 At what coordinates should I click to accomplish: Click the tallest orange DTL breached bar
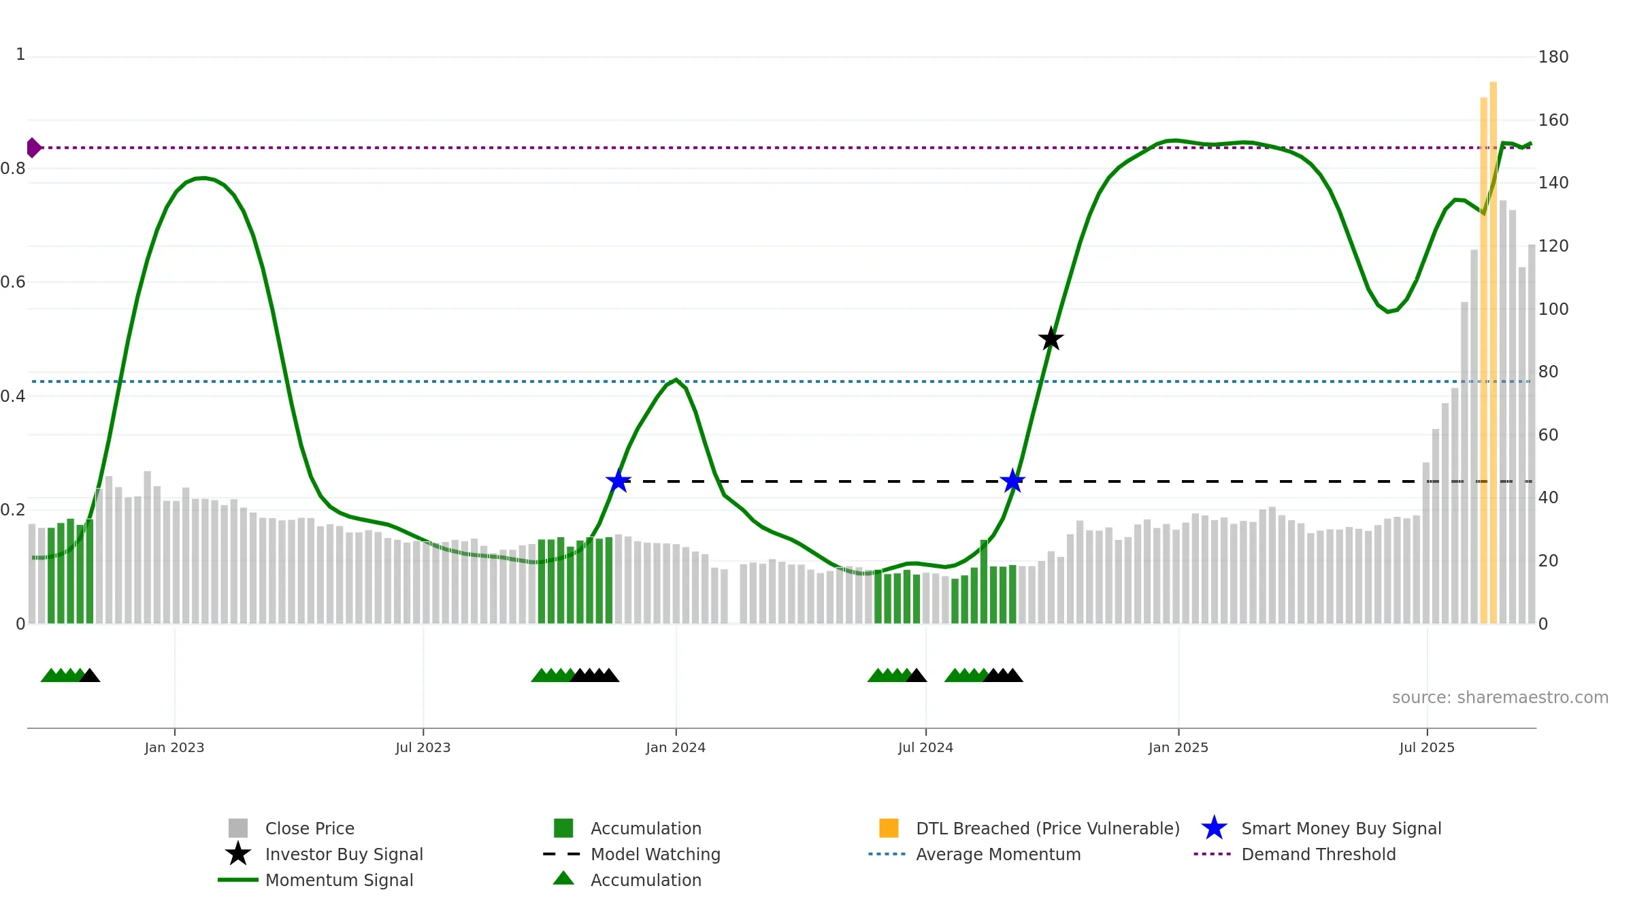pos(1494,352)
